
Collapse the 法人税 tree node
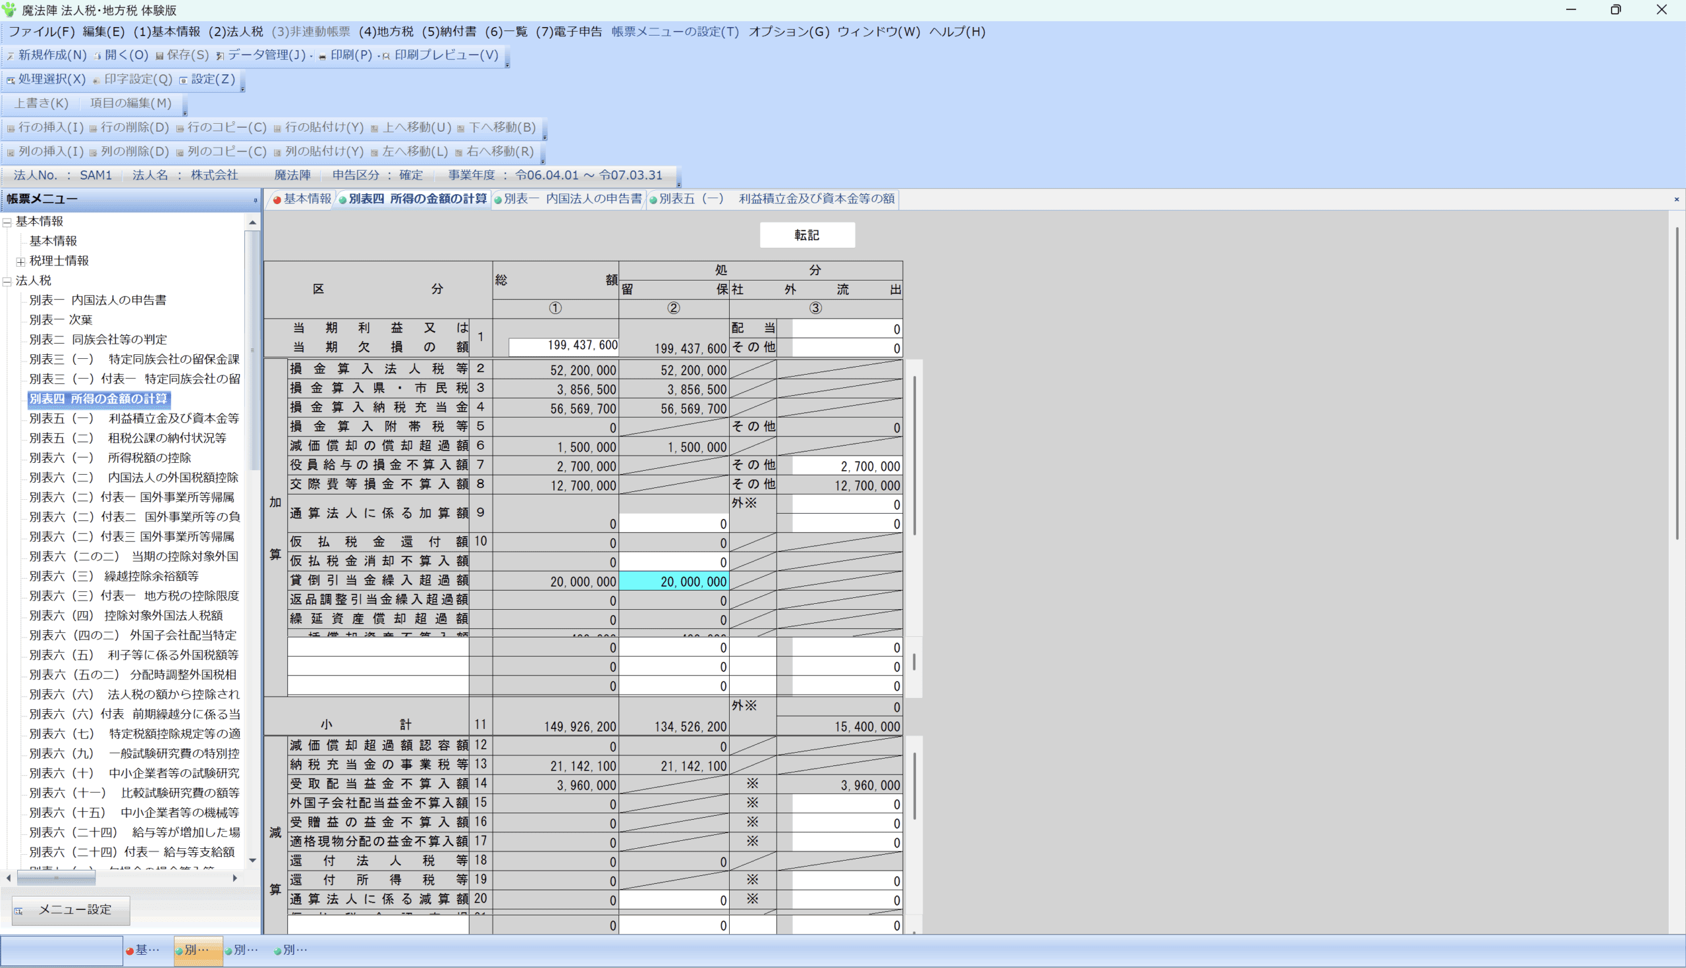coord(7,281)
